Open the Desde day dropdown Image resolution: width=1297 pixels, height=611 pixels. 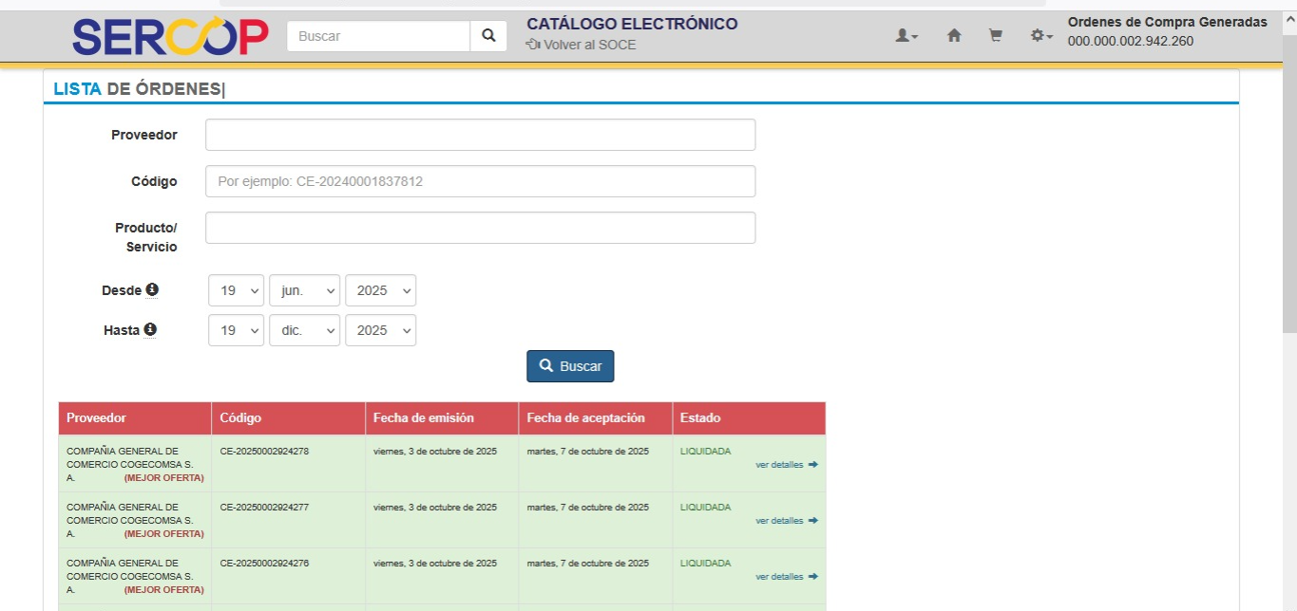click(236, 290)
